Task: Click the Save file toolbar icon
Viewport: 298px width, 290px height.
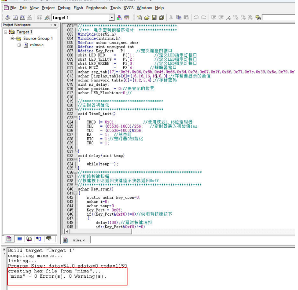Action: 155,18
